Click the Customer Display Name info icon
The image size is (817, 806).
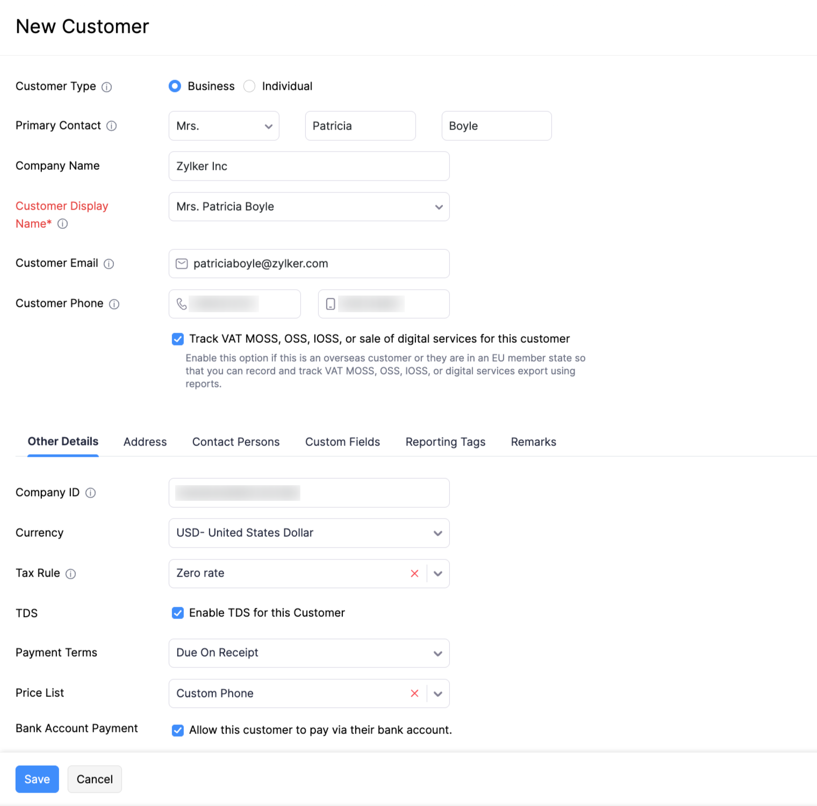click(x=63, y=224)
